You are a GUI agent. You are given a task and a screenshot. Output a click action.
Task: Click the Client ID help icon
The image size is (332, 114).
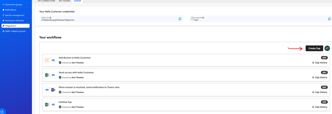pos(50,18)
